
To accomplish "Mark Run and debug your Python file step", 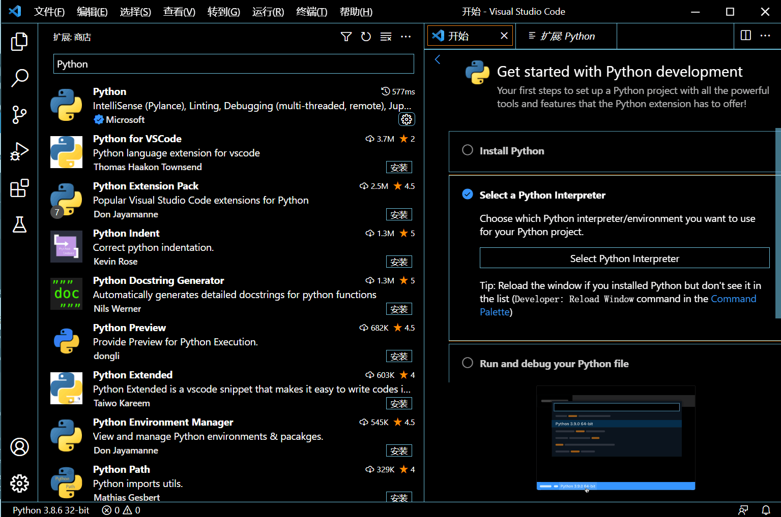I will (468, 363).
